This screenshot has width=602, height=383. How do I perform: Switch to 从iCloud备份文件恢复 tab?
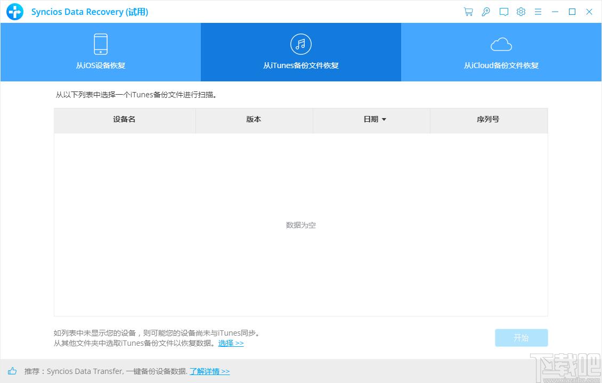point(501,65)
